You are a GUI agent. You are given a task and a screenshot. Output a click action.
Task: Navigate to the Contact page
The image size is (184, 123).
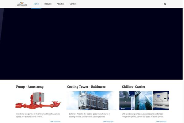pos(73,4)
